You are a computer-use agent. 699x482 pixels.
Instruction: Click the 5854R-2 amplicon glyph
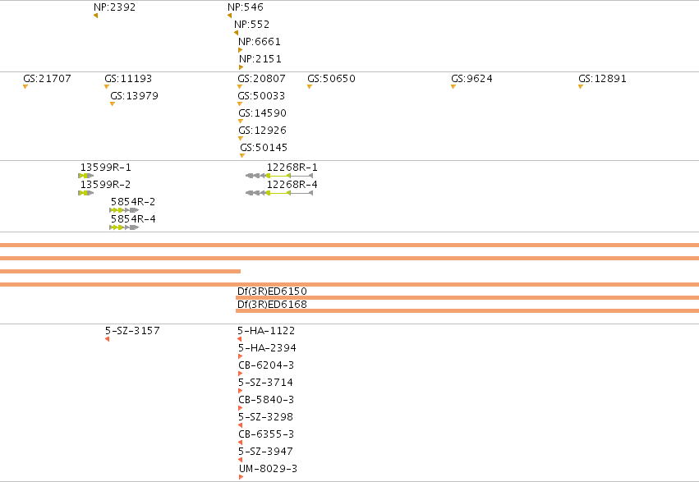124,210
